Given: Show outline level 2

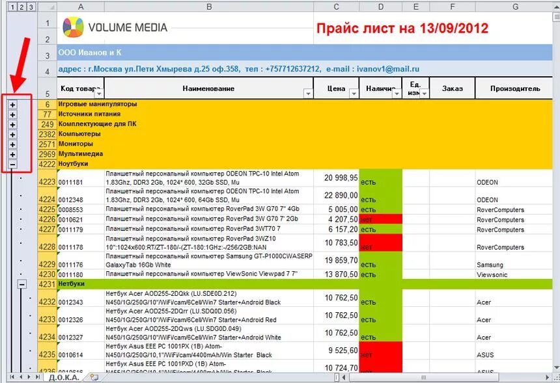Looking at the screenshot, I should pyautogui.click(x=21, y=7).
